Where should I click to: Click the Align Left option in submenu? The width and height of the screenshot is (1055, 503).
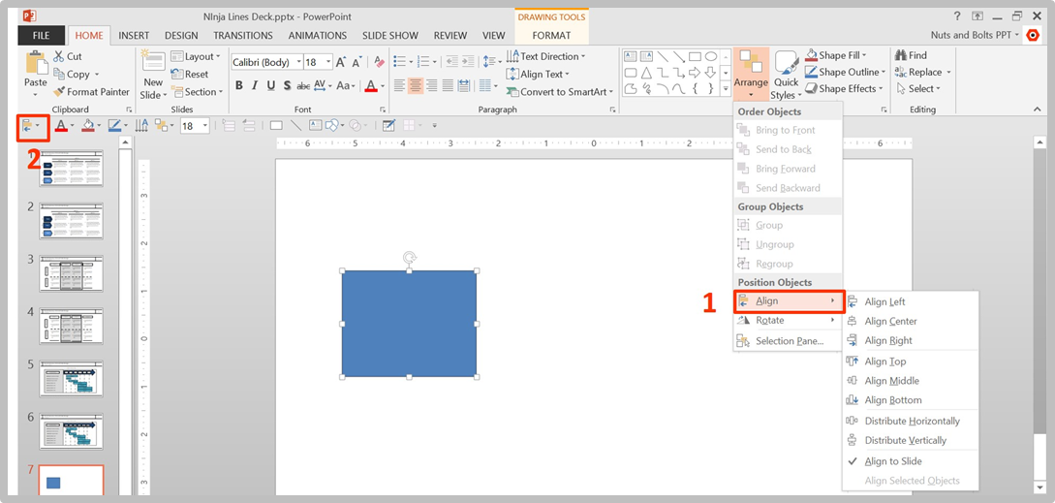click(x=910, y=301)
